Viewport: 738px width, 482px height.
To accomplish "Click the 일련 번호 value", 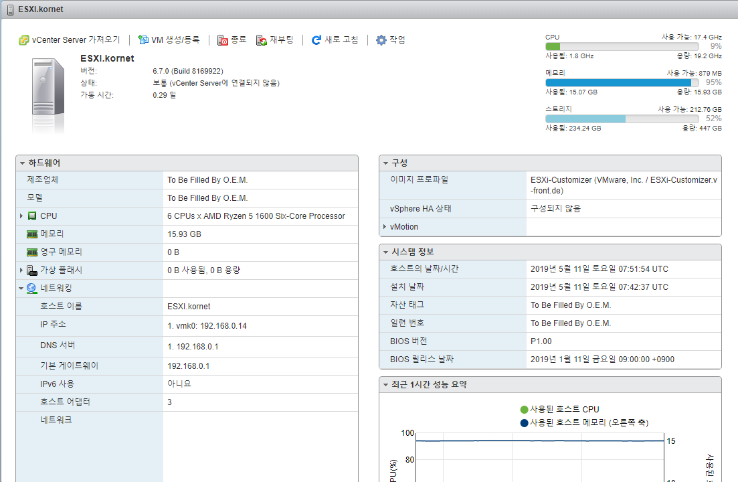I will (571, 323).
